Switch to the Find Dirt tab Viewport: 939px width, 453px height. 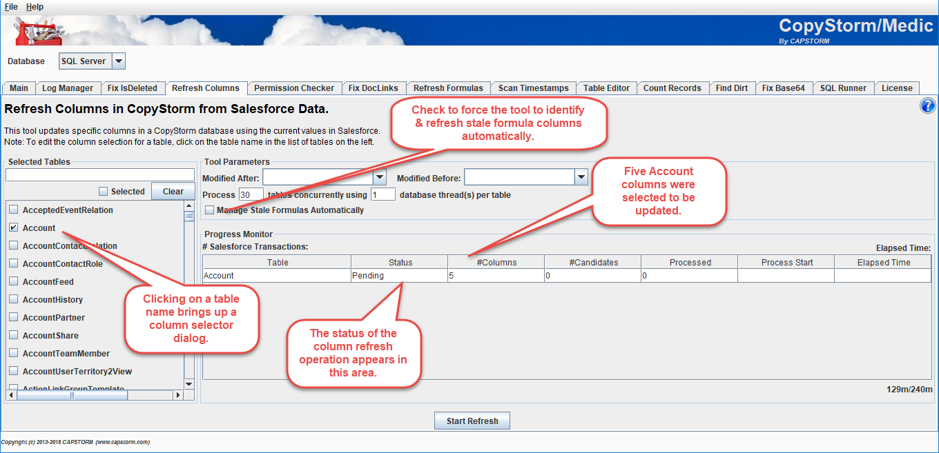pos(732,88)
